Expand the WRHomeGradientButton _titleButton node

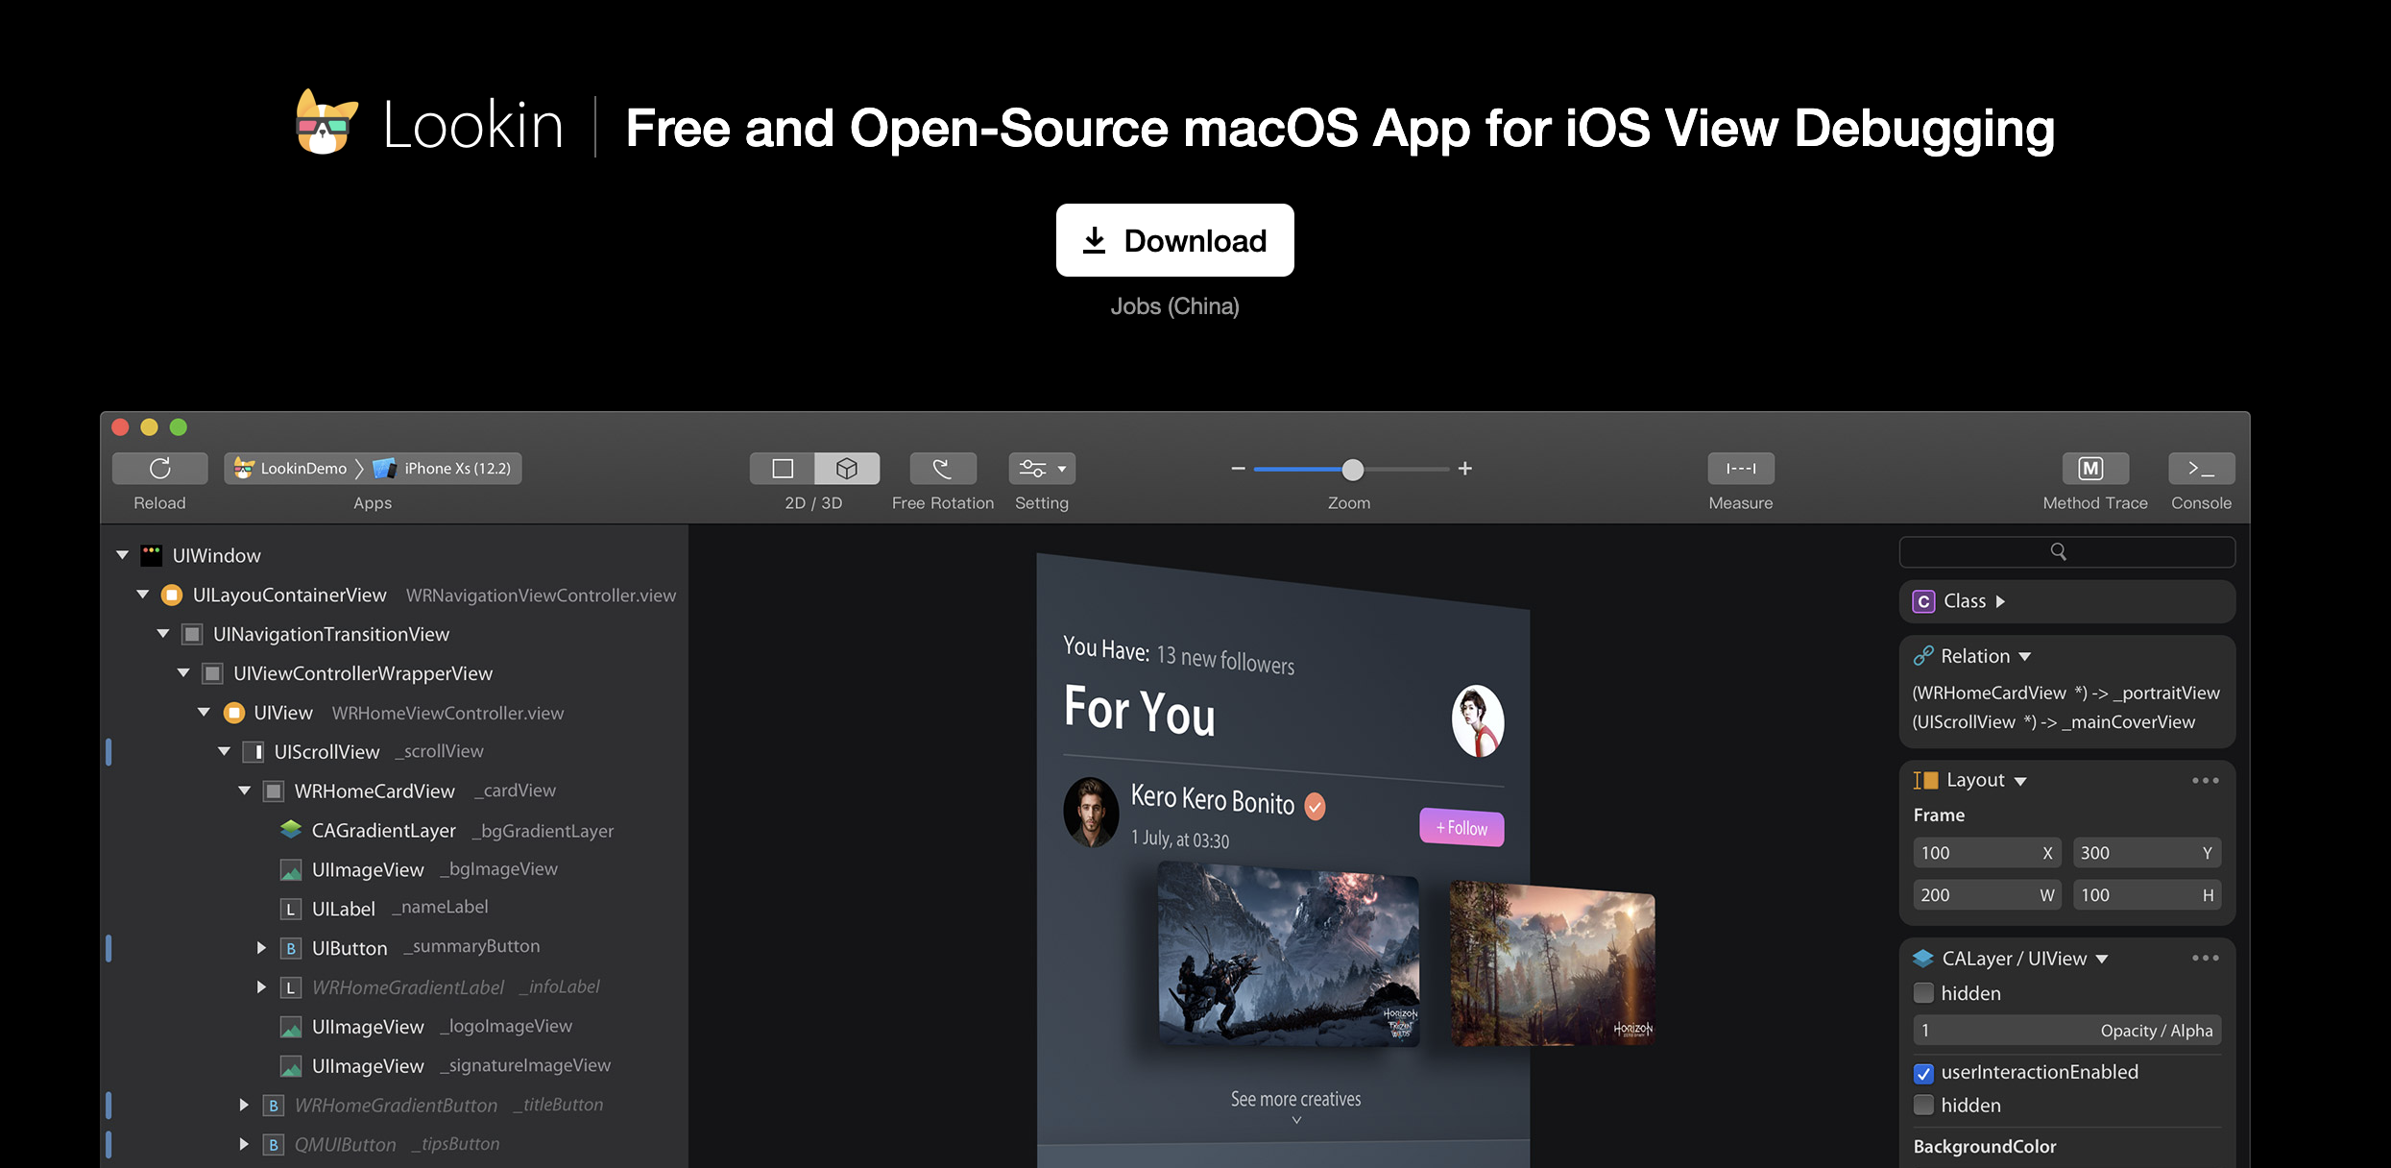[x=244, y=1105]
